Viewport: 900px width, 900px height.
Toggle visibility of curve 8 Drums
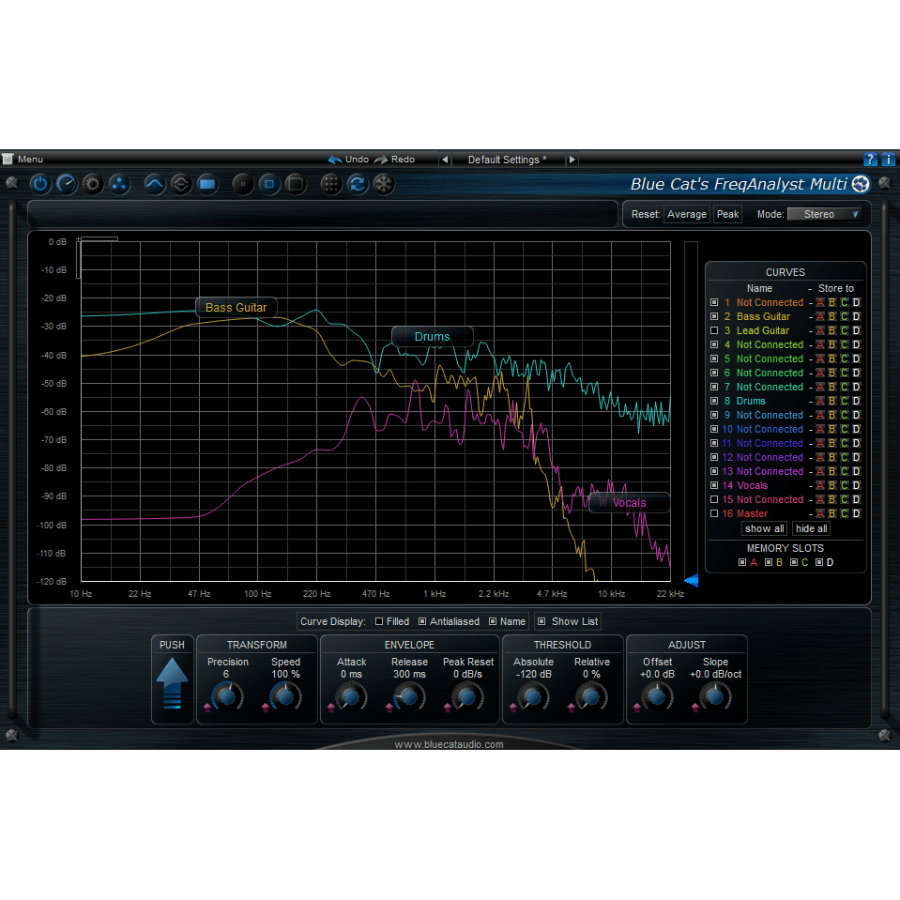coord(714,401)
